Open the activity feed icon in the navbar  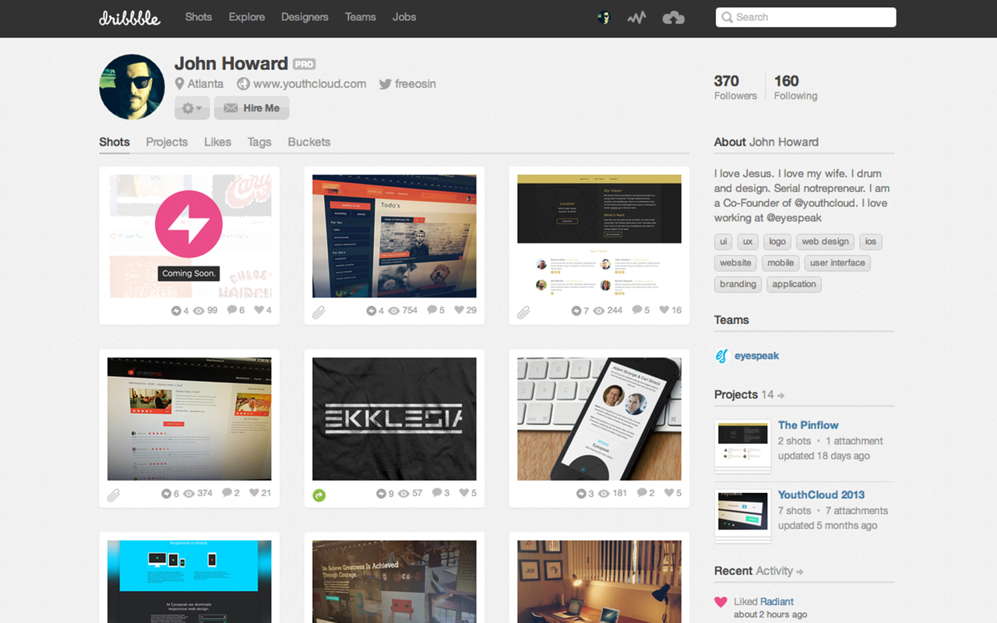pyautogui.click(x=636, y=17)
